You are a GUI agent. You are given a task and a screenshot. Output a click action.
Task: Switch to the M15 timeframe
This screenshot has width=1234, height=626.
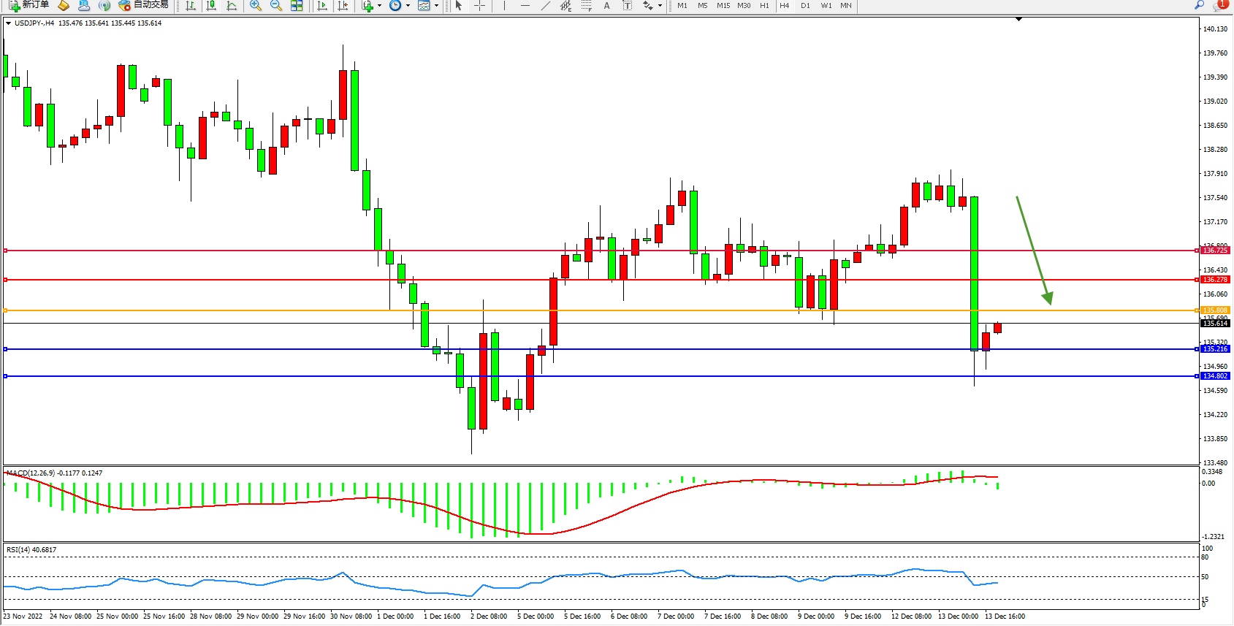723,6
